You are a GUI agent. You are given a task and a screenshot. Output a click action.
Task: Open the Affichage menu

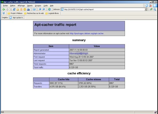[x=21, y=6]
